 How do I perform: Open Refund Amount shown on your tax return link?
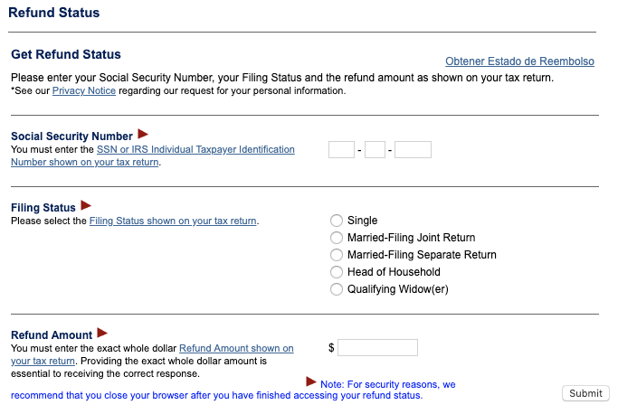pyautogui.click(x=236, y=348)
